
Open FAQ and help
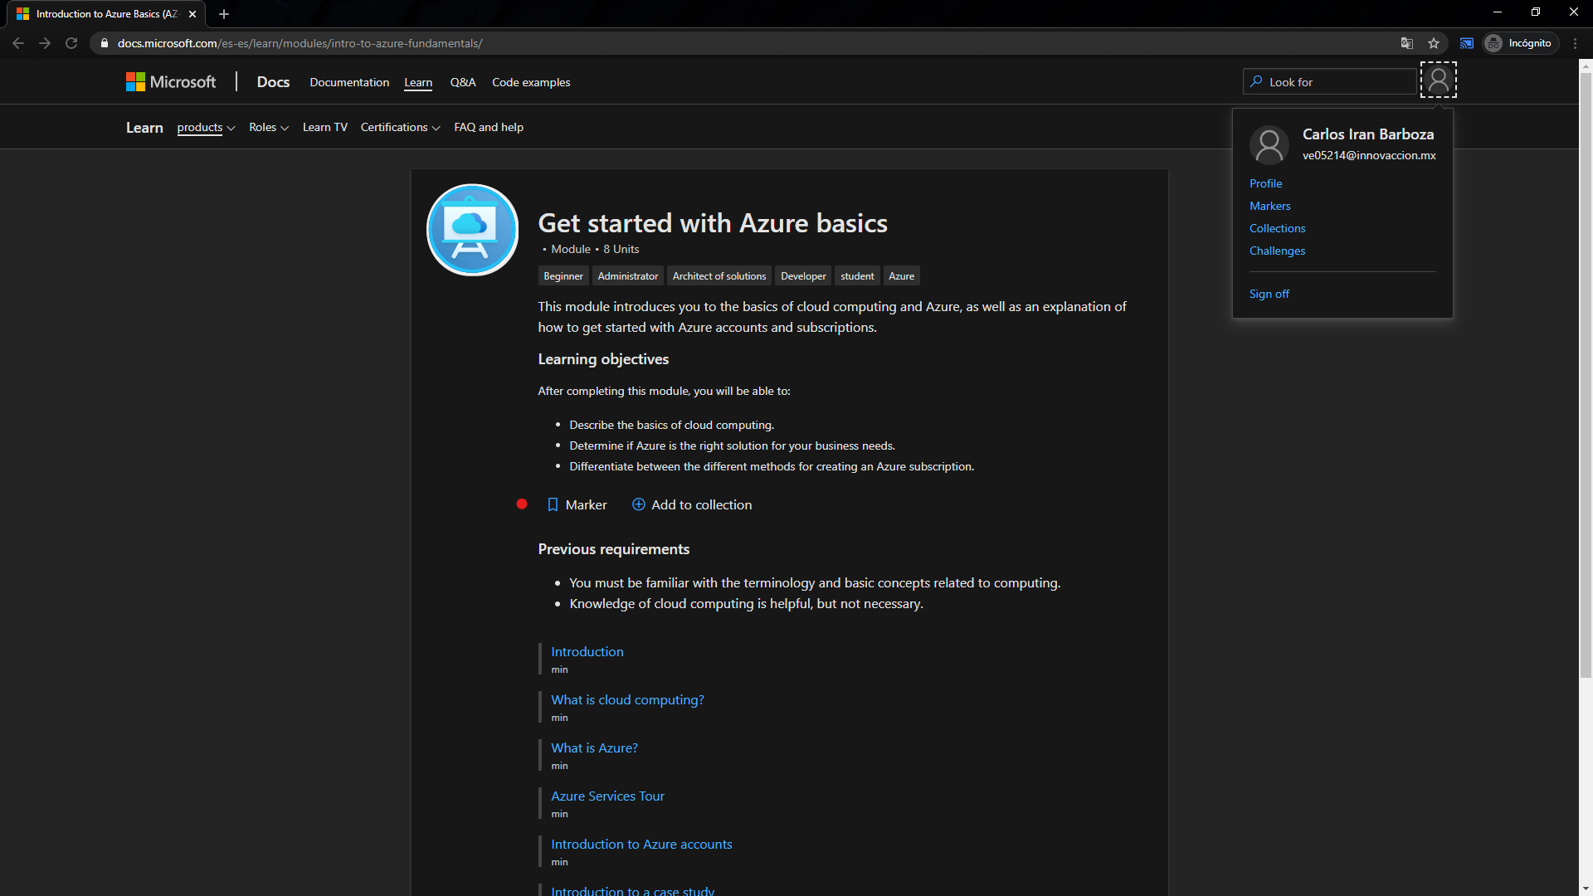[489, 127]
